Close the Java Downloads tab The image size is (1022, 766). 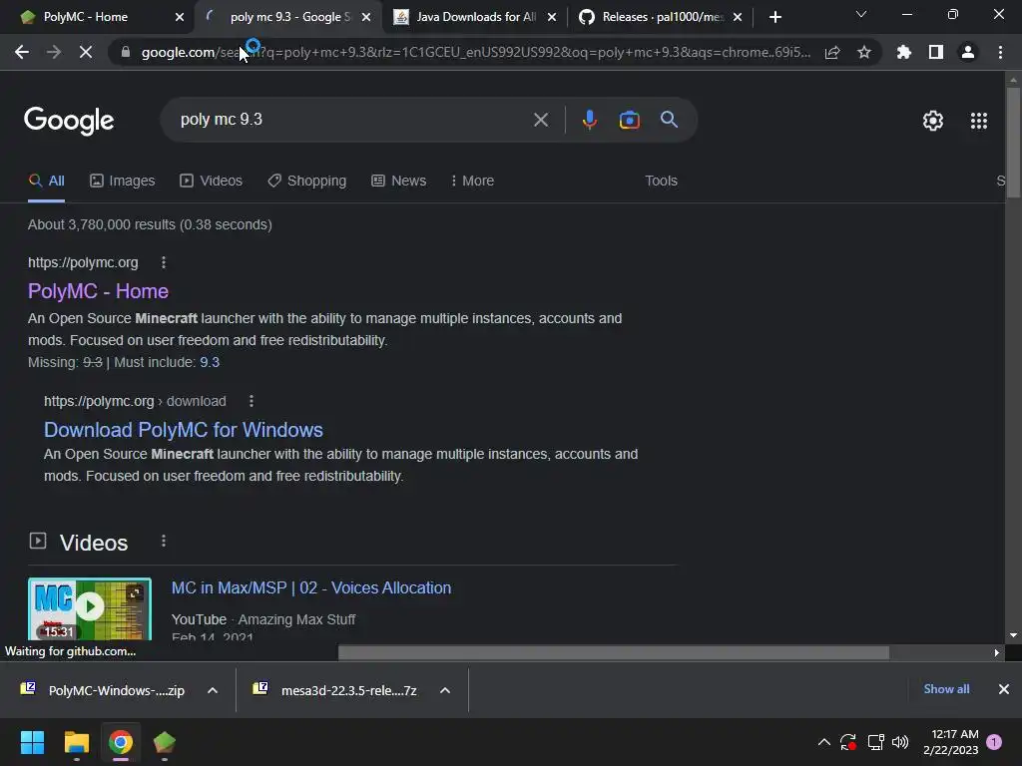coord(552,17)
